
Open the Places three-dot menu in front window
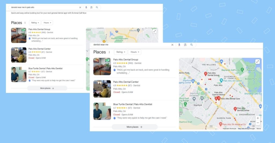click(x=109, y=52)
